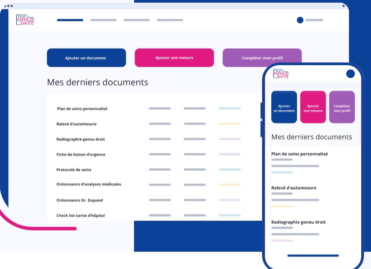The image size is (371, 269).
Task: Click the purple 'Compléter mon profil' button
Action: [262, 57]
